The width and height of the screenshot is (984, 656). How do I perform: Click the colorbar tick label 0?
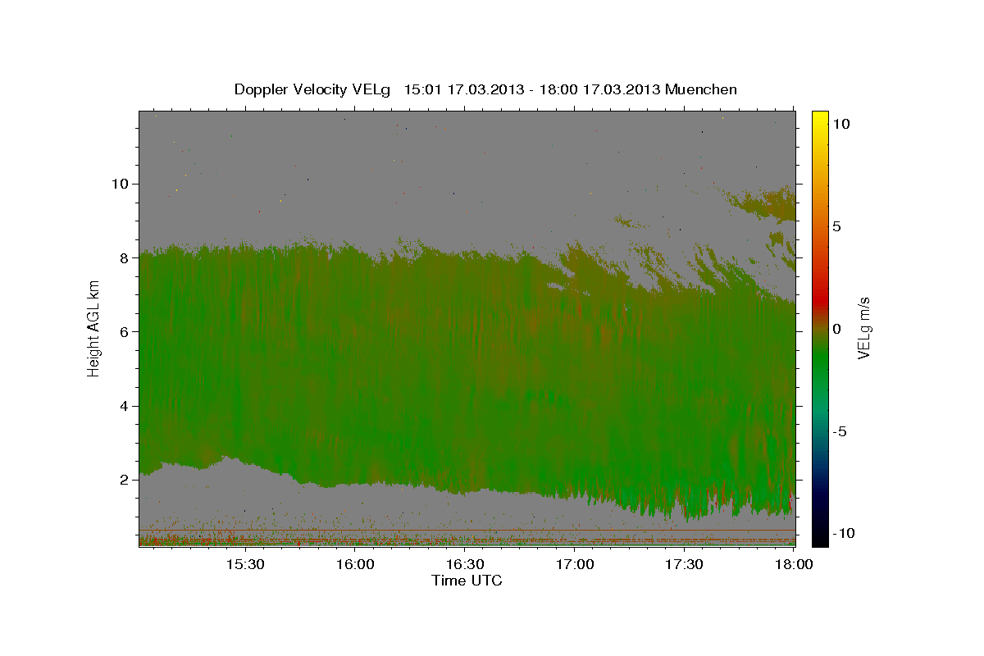[836, 329]
